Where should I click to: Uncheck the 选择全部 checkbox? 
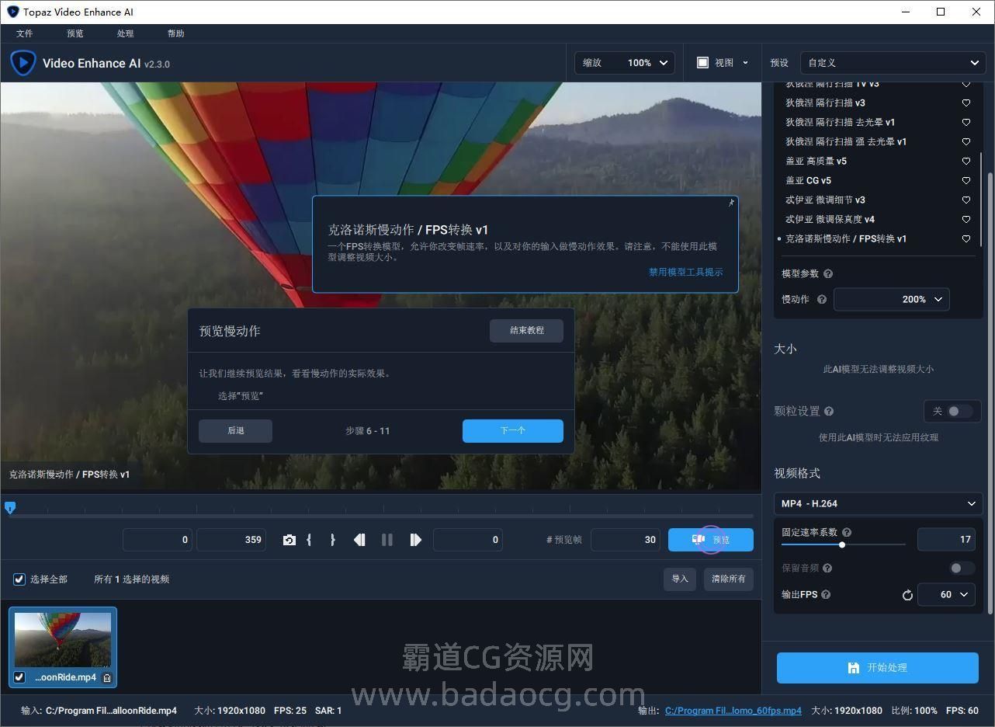(x=19, y=579)
